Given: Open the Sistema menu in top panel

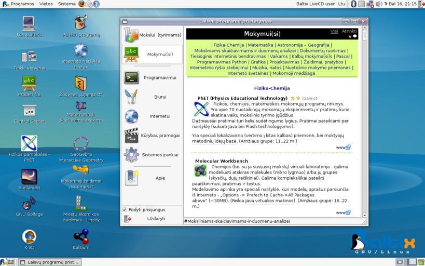Looking at the screenshot, I should pyautogui.click(x=66, y=4).
